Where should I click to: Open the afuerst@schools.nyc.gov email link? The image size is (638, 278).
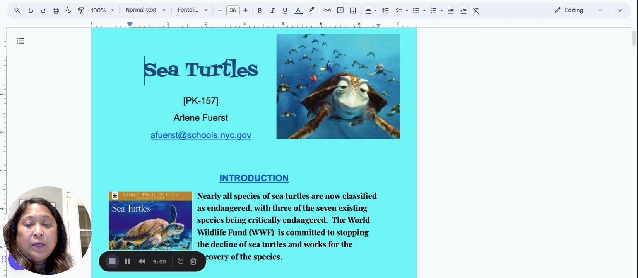tap(201, 135)
